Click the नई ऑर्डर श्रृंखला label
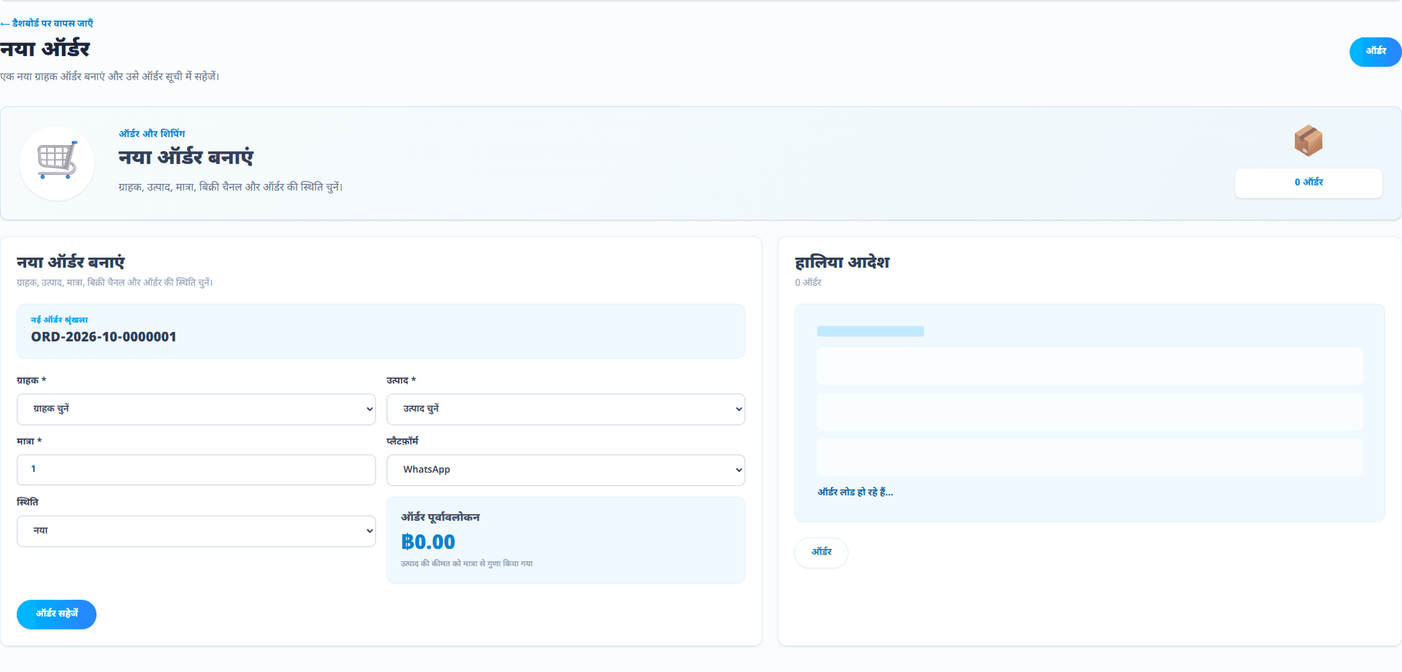The width and height of the screenshot is (1402, 672). click(x=59, y=320)
